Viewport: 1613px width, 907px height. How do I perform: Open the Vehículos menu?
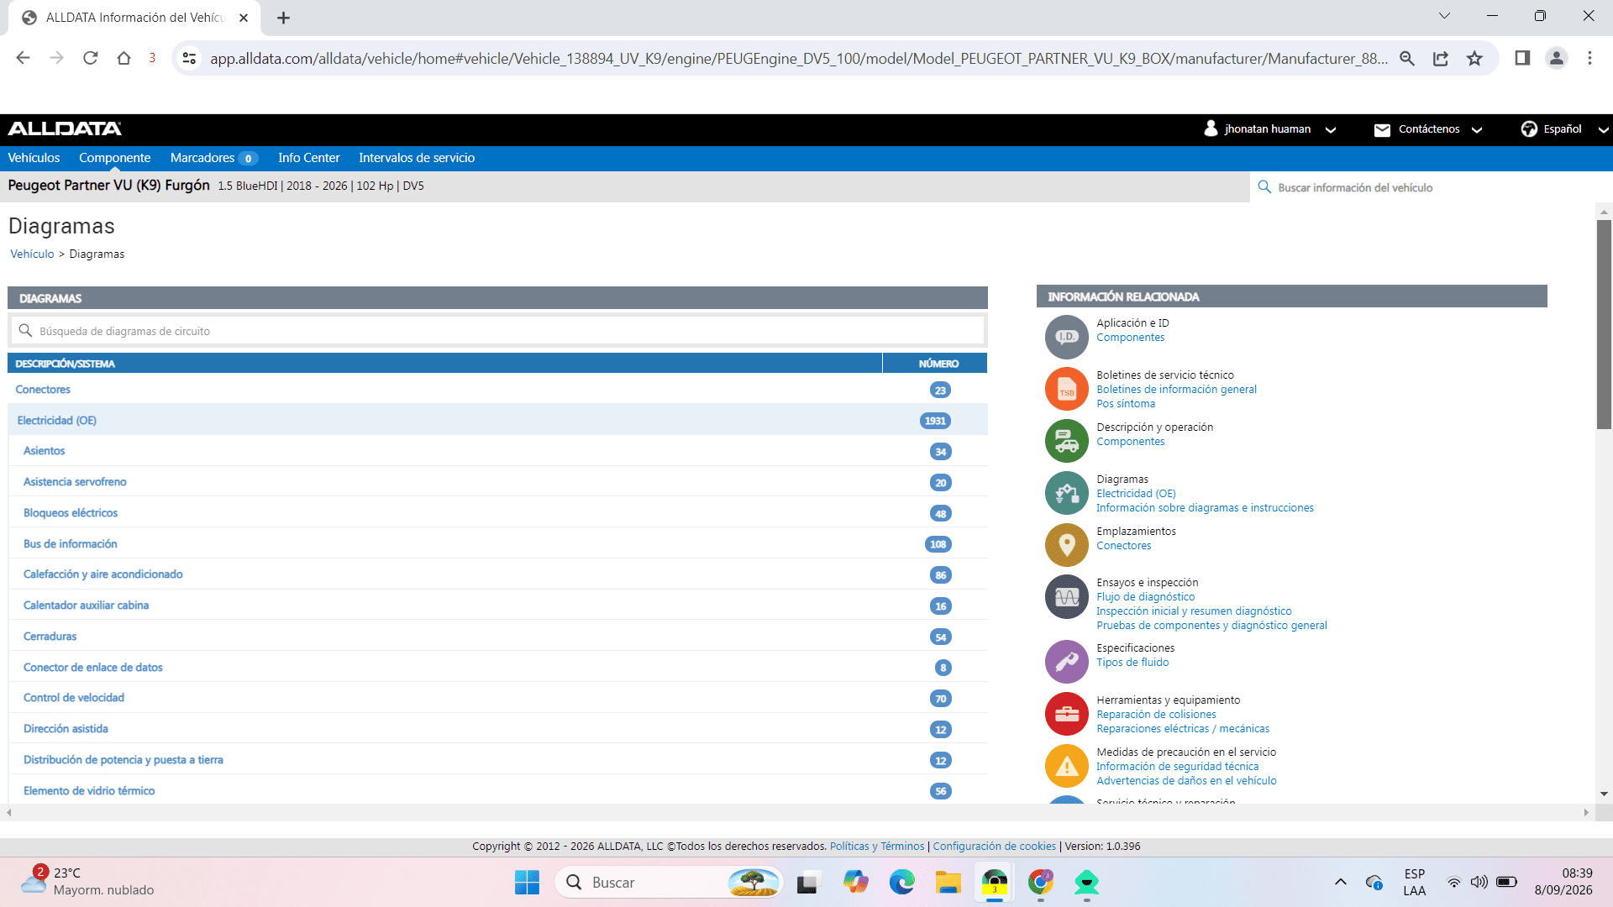(34, 158)
